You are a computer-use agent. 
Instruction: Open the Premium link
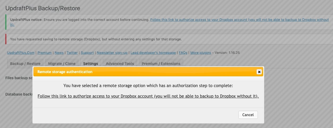point(45,53)
